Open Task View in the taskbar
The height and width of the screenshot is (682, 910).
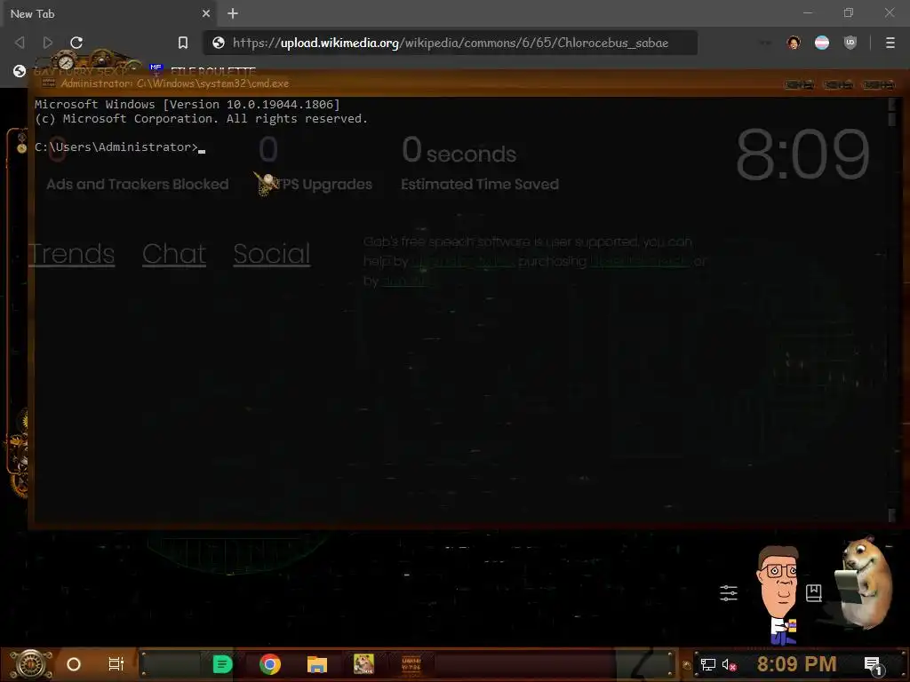[116, 664]
